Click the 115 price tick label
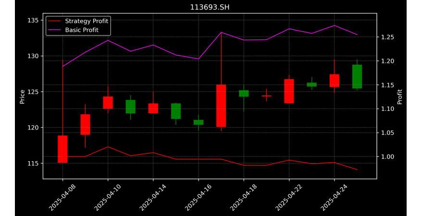Image resolution: width=422 pixels, height=216 pixels. tap(33, 163)
